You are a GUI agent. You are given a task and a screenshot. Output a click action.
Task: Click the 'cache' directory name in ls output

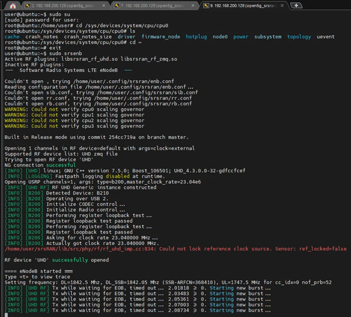tap(12, 37)
